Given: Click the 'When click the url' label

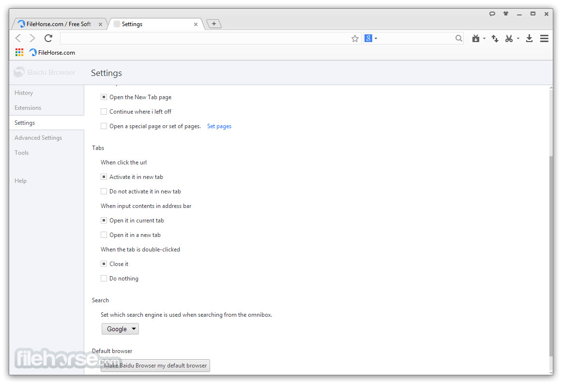Looking at the screenshot, I should point(123,162).
